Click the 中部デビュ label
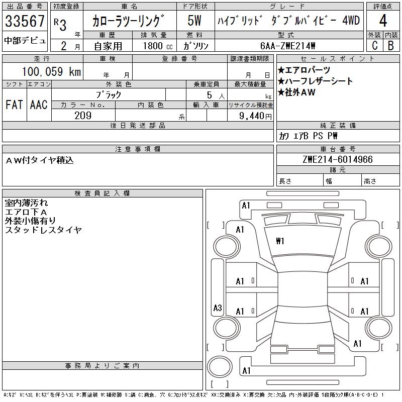The height and width of the screenshot is (402, 402). pos(25,41)
